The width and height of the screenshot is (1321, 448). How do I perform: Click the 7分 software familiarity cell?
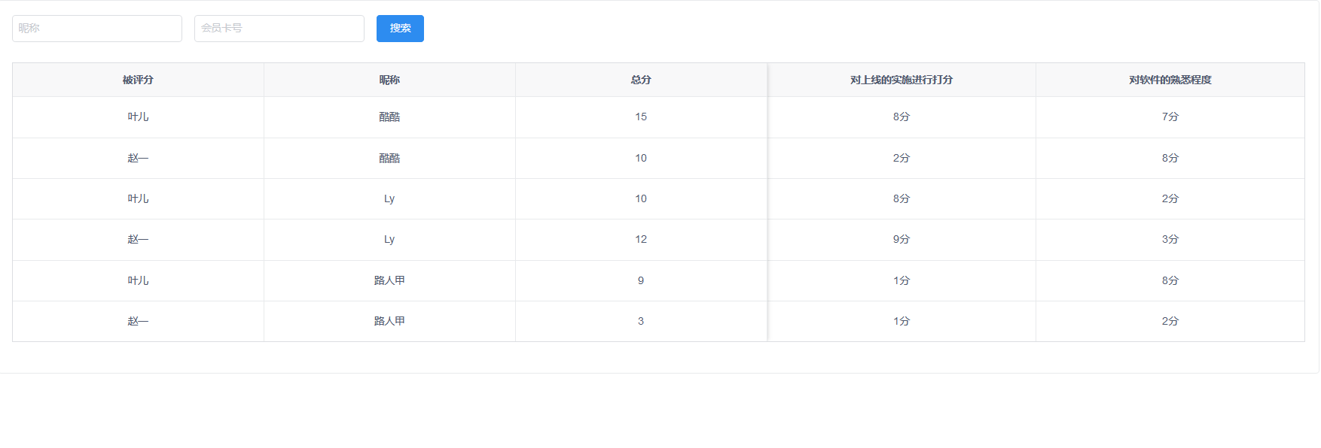[1170, 117]
